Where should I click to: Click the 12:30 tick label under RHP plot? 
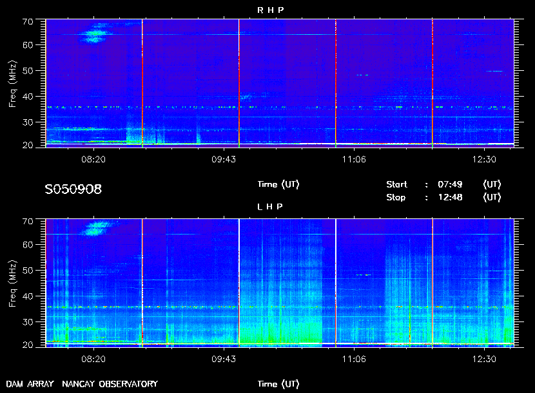click(x=484, y=159)
